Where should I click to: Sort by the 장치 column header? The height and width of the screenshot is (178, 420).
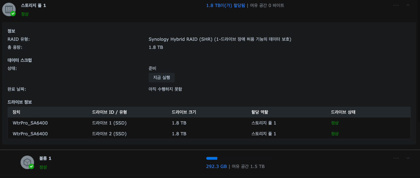click(x=16, y=112)
